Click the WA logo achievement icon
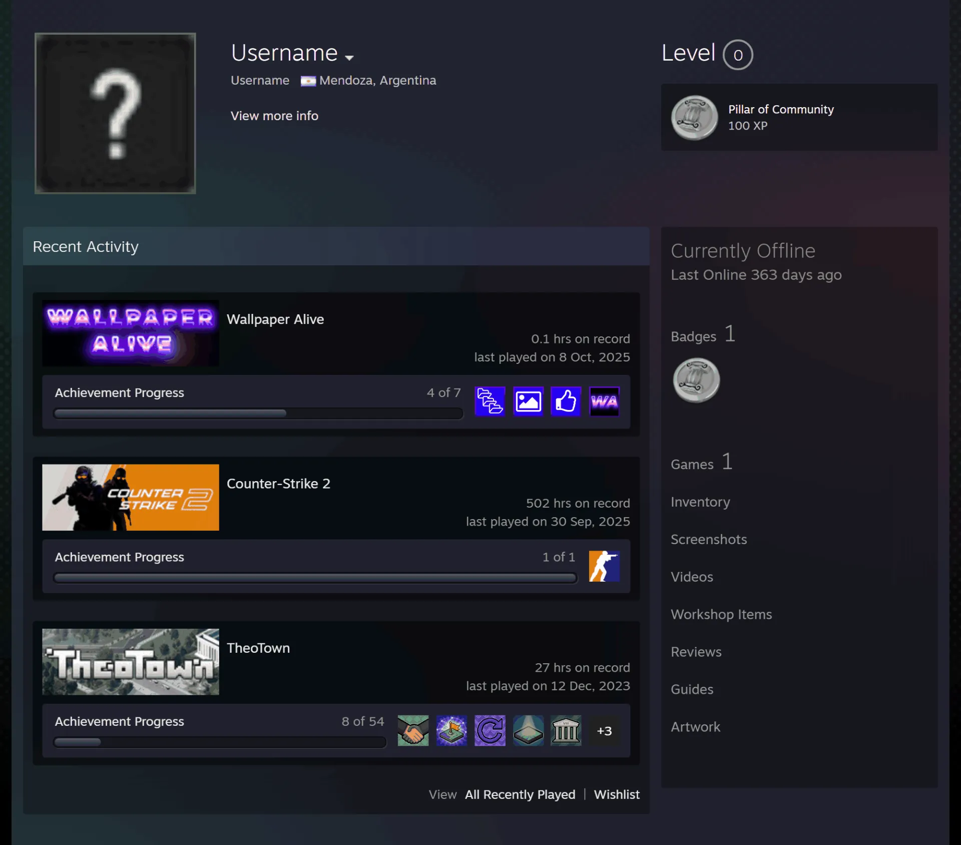 pyautogui.click(x=604, y=401)
